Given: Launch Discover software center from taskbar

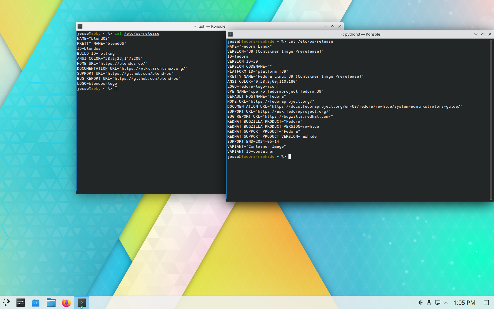Looking at the screenshot, I should coord(36,303).
